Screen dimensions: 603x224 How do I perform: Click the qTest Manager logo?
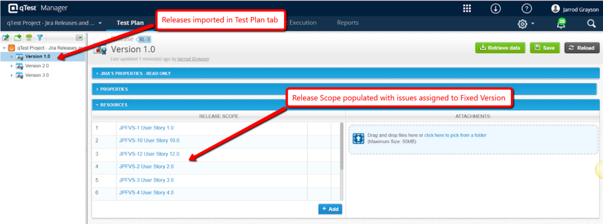[x=38, y=8]
